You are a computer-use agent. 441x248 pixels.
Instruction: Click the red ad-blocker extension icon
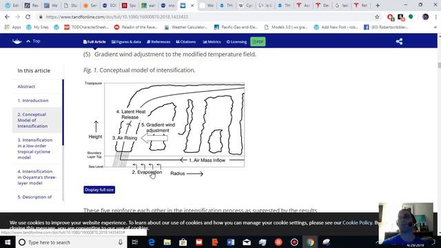(x=391, y=17)
